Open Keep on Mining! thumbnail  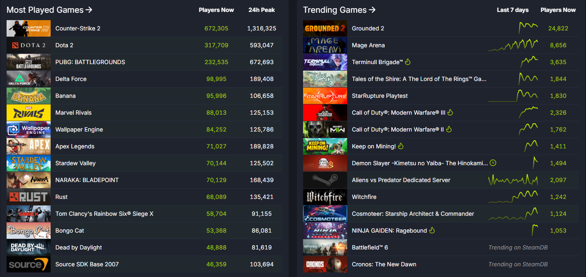[325, 146]
